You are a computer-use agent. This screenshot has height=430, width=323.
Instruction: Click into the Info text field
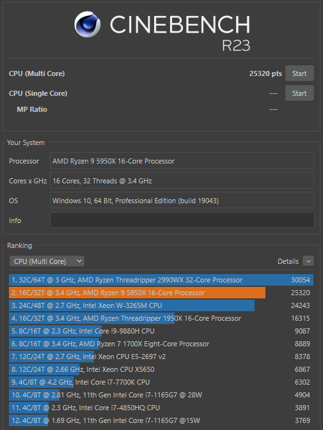pos(182,220)
